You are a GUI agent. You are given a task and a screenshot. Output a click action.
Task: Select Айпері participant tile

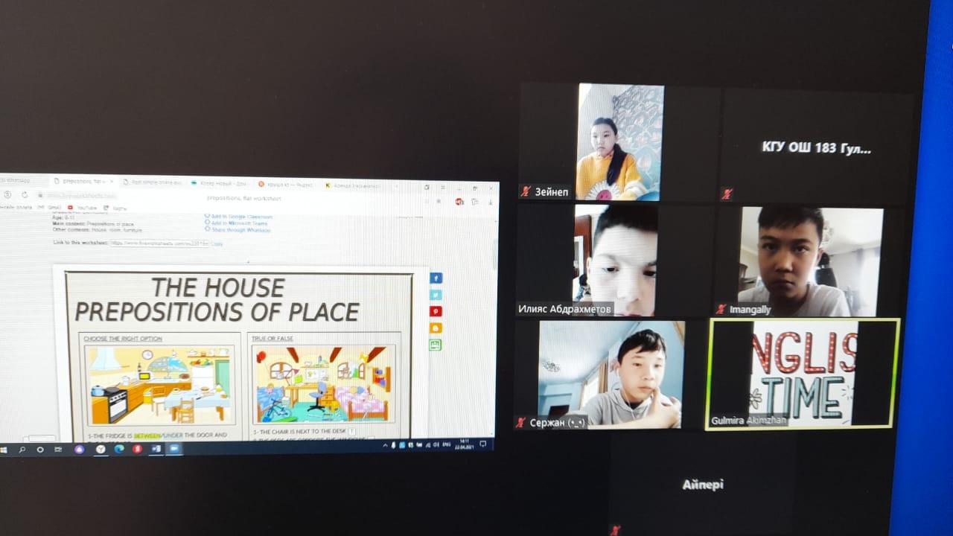point(703,485)
